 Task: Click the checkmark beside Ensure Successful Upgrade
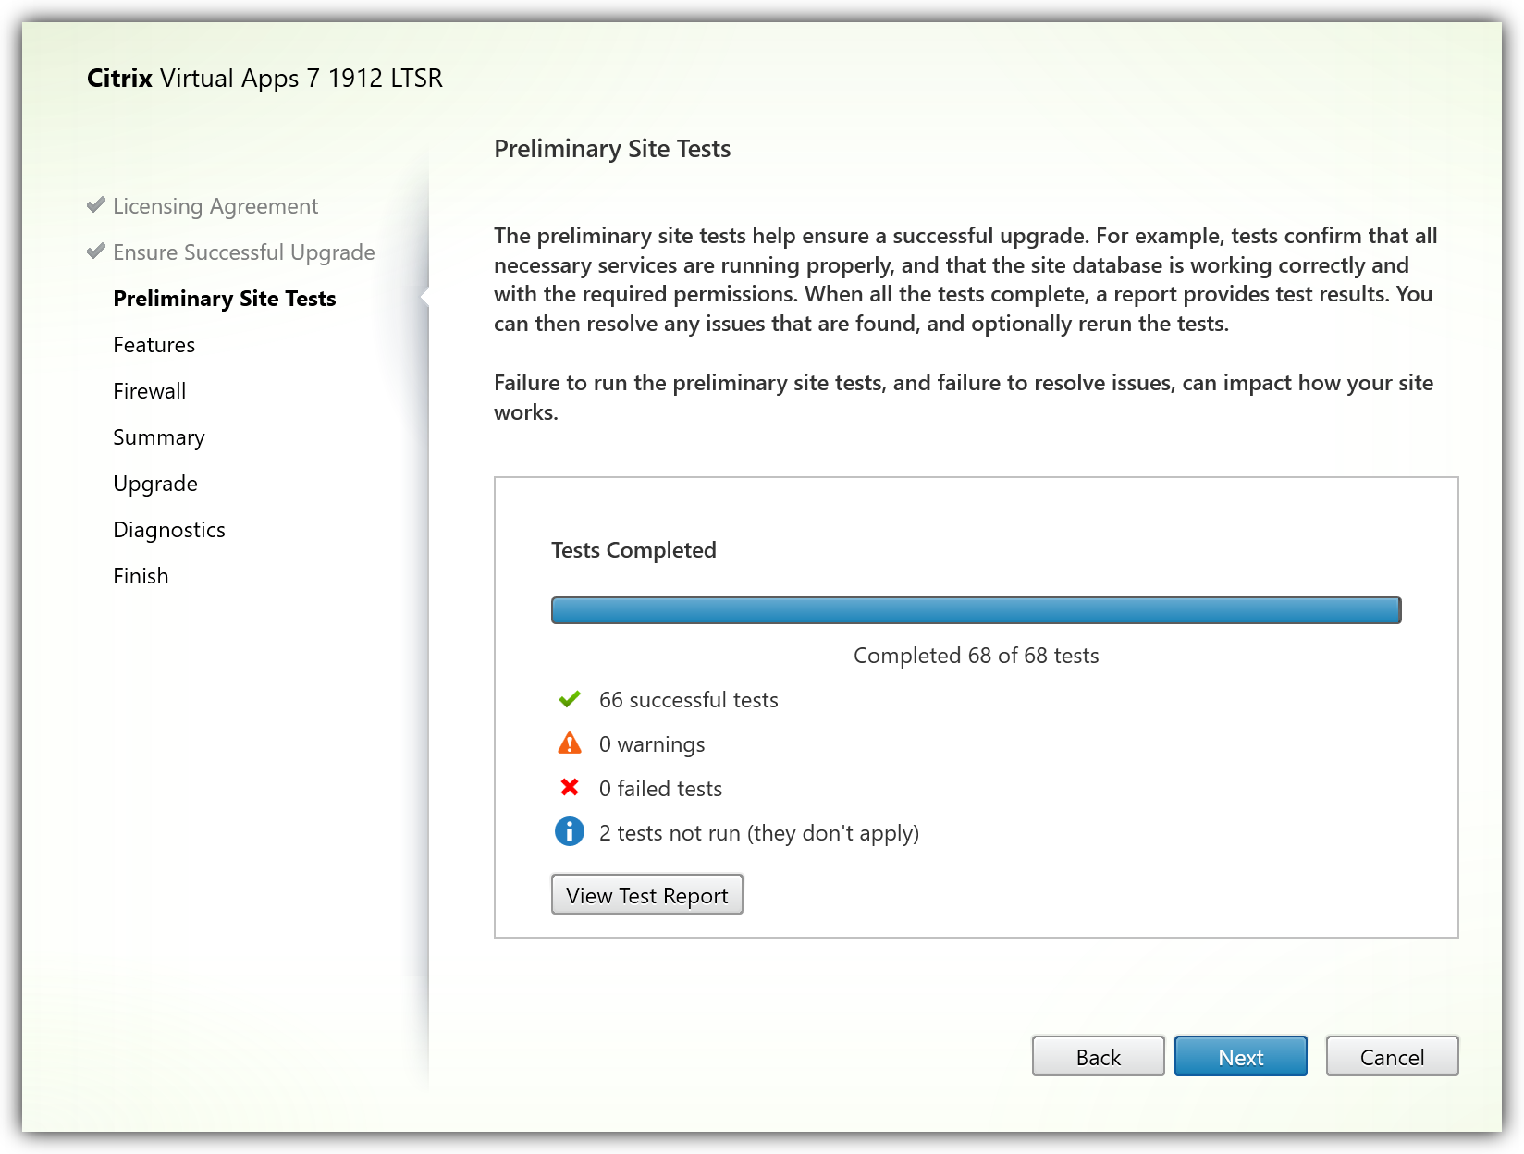pos(95,252)
